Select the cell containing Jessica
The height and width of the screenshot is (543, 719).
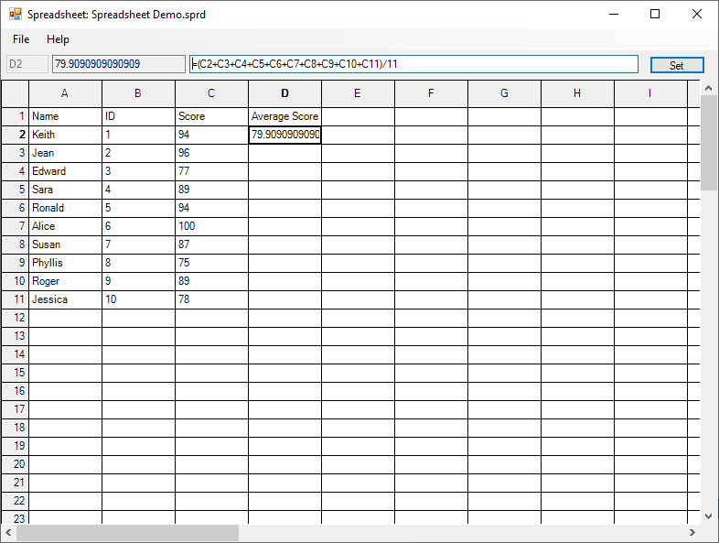(x=65, y=300)
